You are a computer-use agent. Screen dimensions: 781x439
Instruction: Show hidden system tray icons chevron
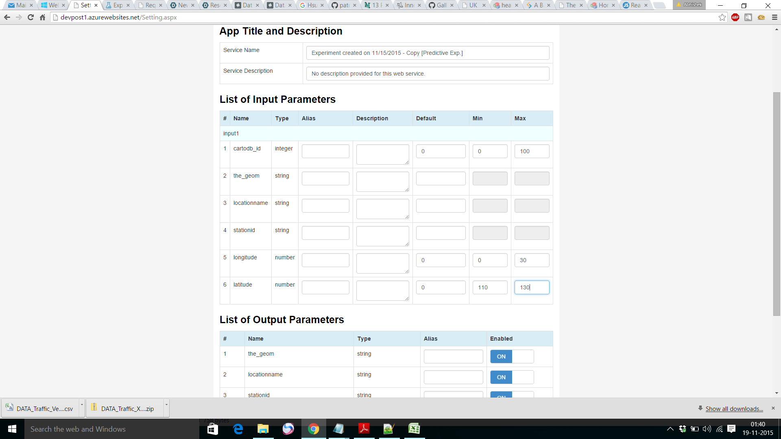pos(670,429)
